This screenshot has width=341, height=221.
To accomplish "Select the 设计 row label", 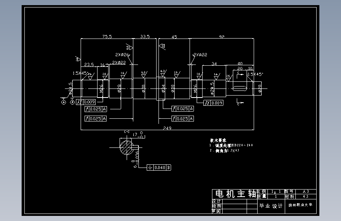I will (x=217, y=201).
